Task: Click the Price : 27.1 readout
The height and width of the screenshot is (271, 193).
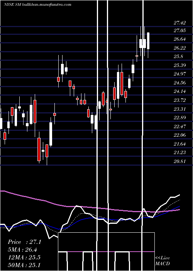Action: [x=24, y=242]
